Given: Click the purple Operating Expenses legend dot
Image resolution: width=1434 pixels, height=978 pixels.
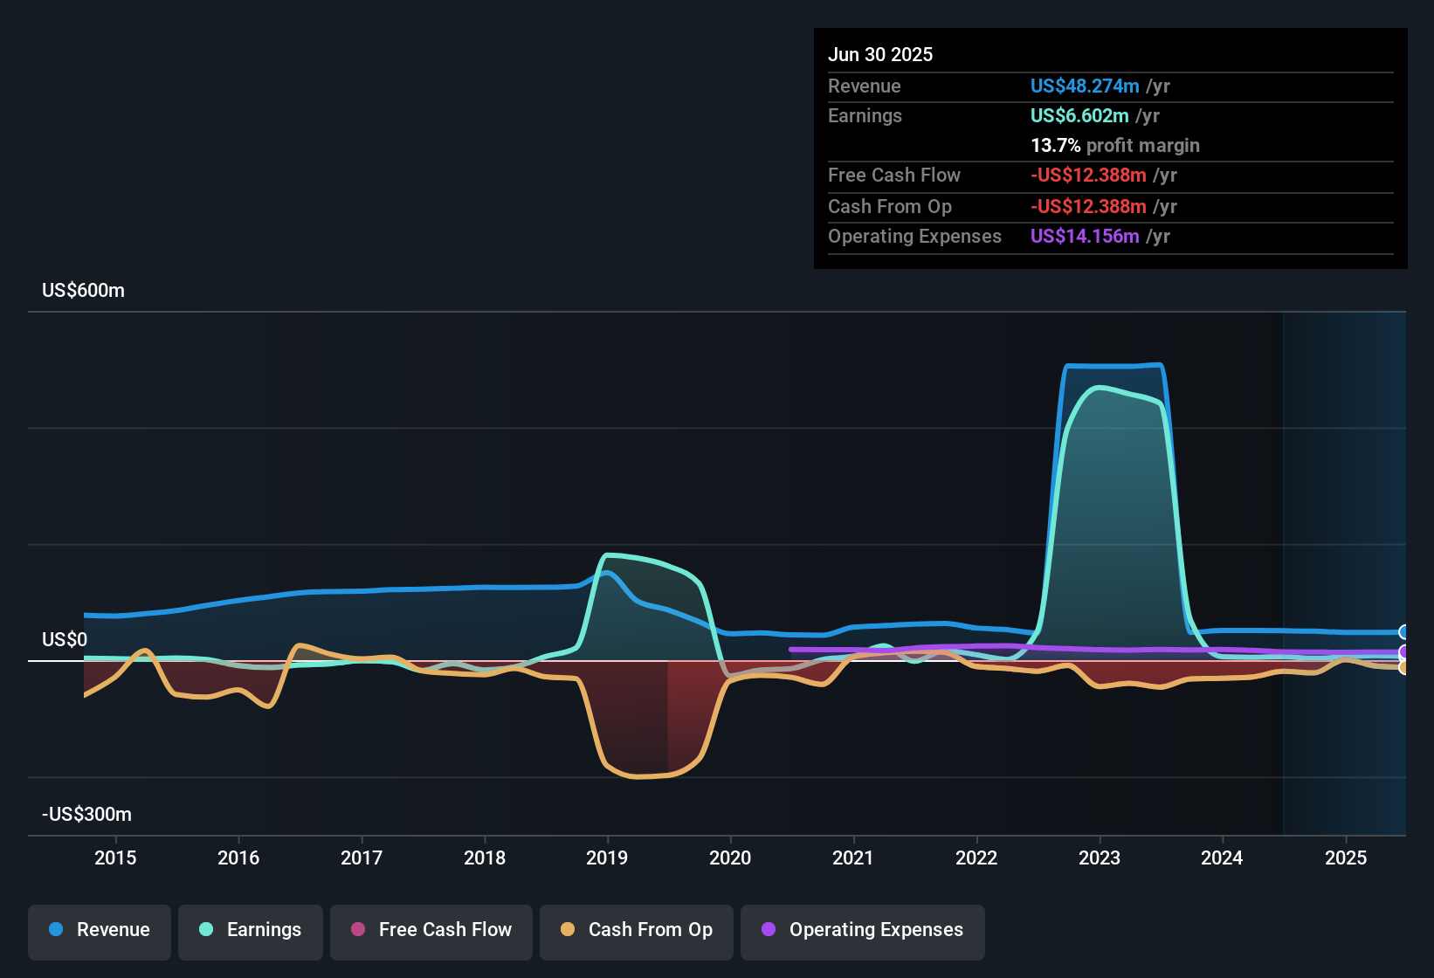Looking at the screenshot, I should click(769, 930).
